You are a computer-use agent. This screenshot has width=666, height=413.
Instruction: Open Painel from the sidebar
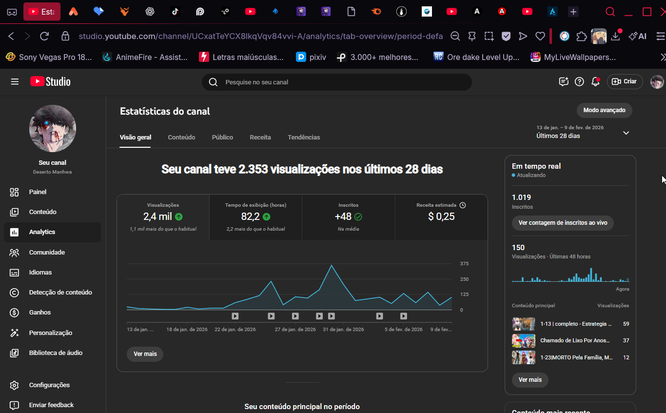pos(38,192)
